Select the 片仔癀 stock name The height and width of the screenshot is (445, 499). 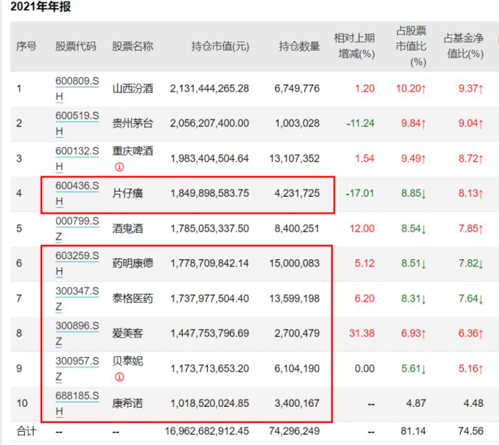click(128, 193)
